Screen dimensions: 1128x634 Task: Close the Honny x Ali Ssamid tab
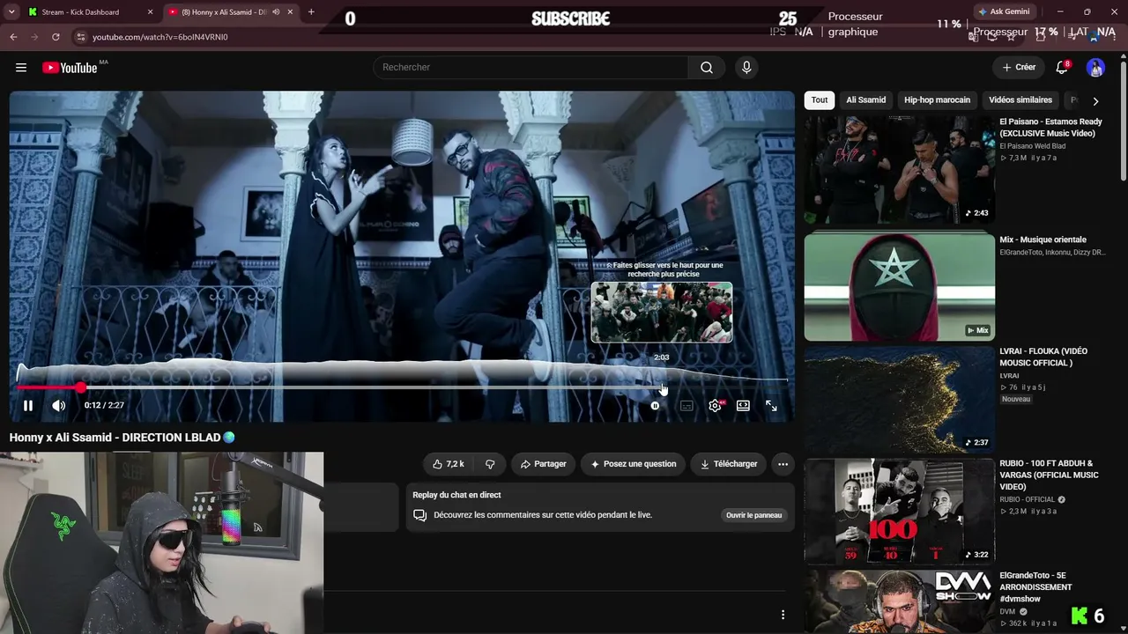point(289,12)
